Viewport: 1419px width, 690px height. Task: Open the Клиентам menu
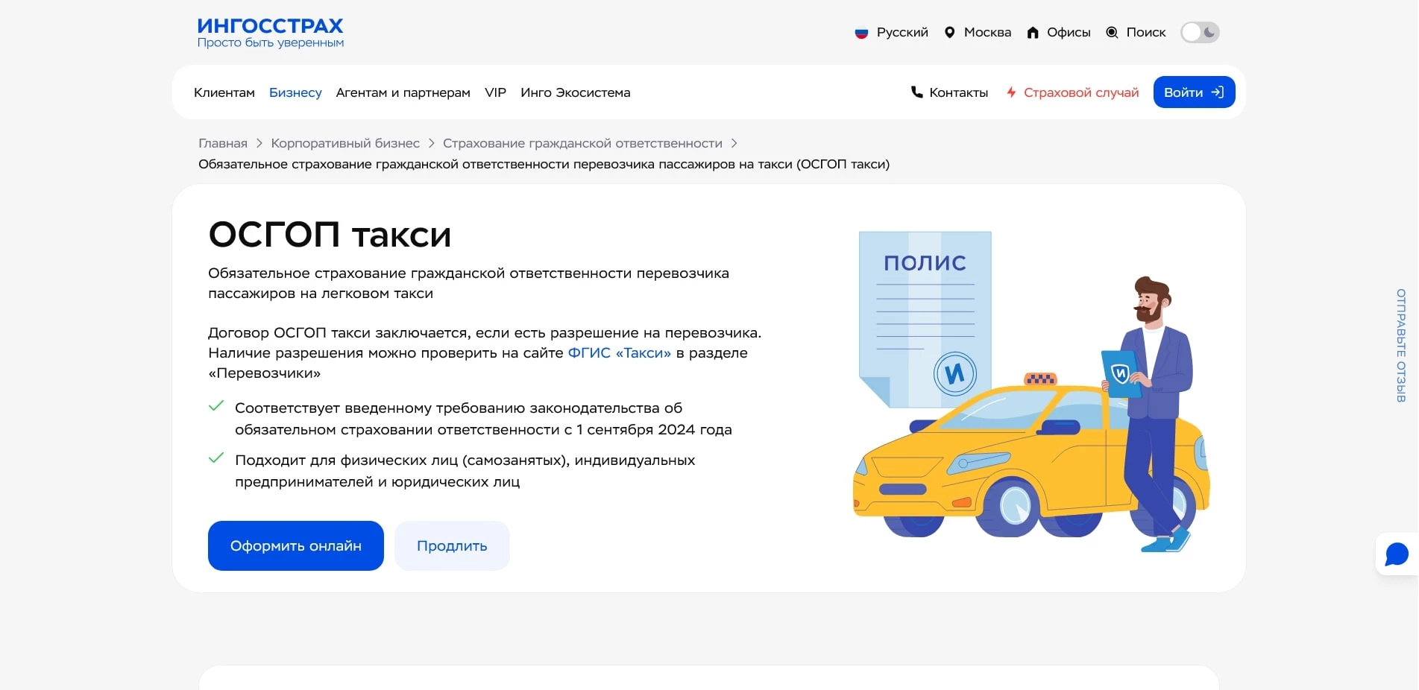point(224,92)
